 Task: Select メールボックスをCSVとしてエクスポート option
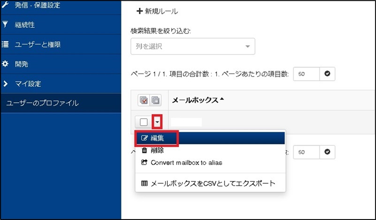[x=210, y=183]
